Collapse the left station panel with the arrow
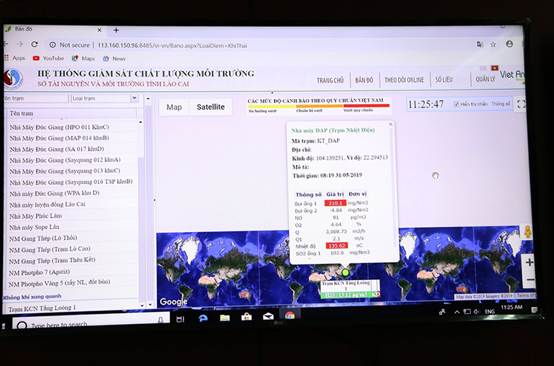554x366 pixels. click(x=155, y=200)
